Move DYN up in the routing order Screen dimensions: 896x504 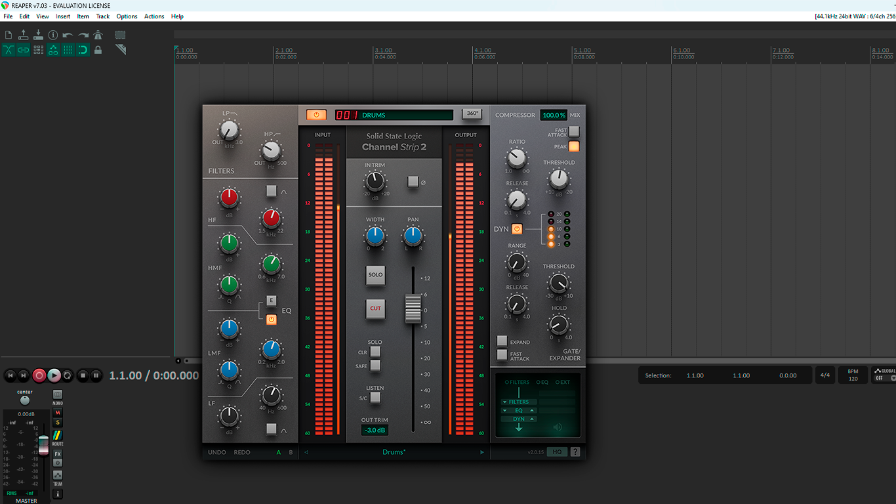point(533,419)
